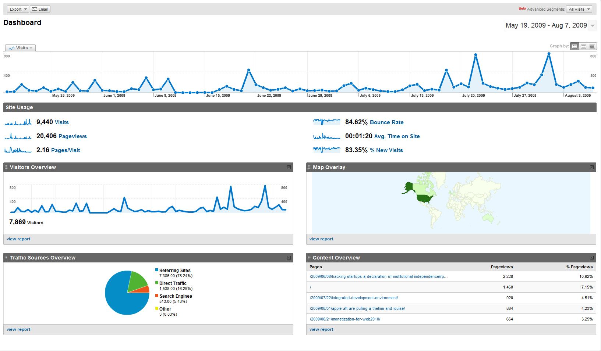Click the Pageviews sparkline icon
Image resolution: width=601 pixels, height=351 pixels.
click(x=18, y=136)
